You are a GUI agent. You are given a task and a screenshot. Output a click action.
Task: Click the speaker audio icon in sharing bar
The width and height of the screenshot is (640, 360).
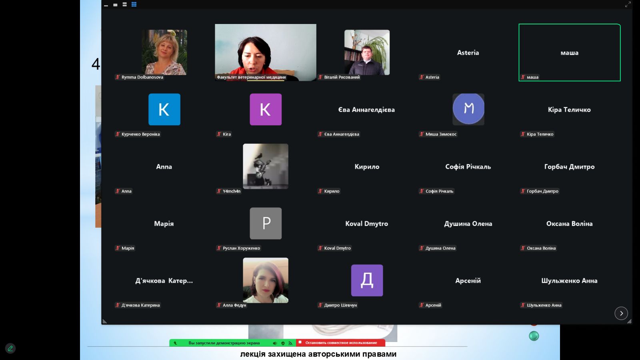tap(275, 343)
